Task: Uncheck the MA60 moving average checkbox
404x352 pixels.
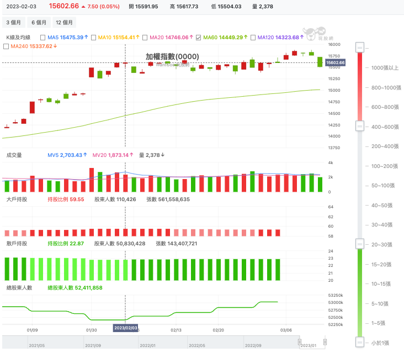Action: pyautogui.click(x=198, y=38)
